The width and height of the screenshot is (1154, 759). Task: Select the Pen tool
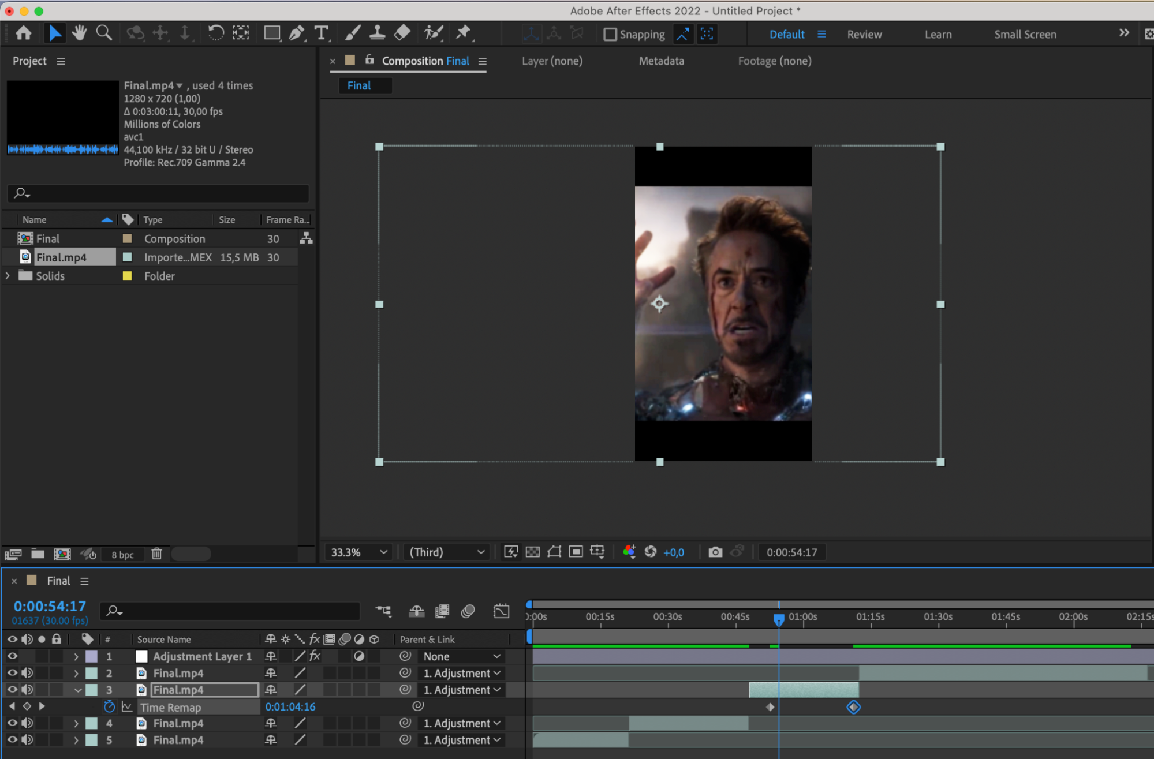[296, 33]
